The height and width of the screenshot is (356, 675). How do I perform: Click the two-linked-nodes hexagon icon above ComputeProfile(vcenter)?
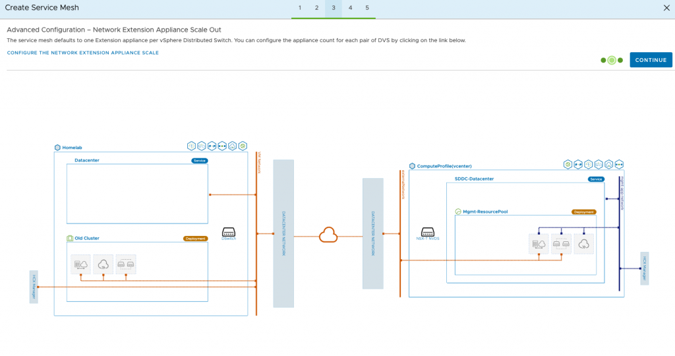578,164
